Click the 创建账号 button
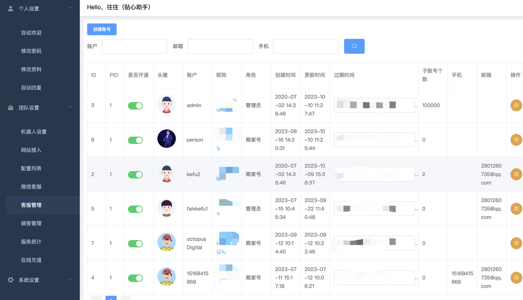This screenshot has width=523, height=300. (x=102, y=29)
